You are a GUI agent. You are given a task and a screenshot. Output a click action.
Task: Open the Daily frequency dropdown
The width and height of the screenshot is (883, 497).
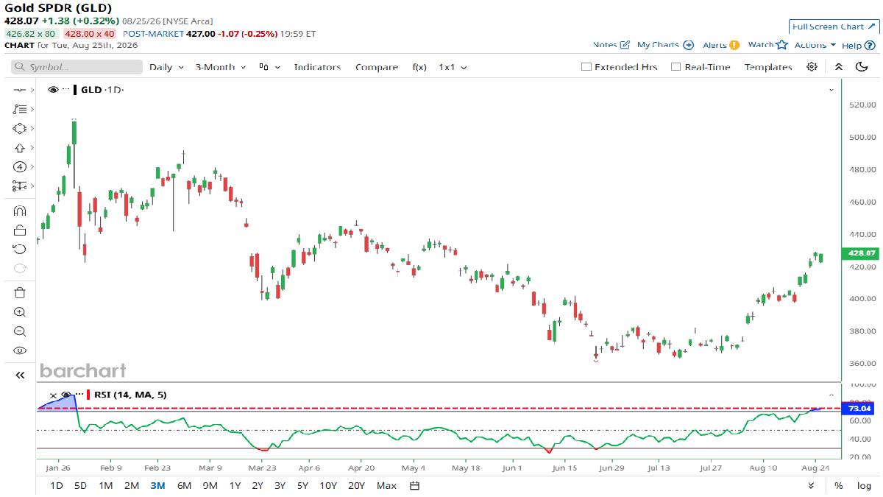(166, 67)
